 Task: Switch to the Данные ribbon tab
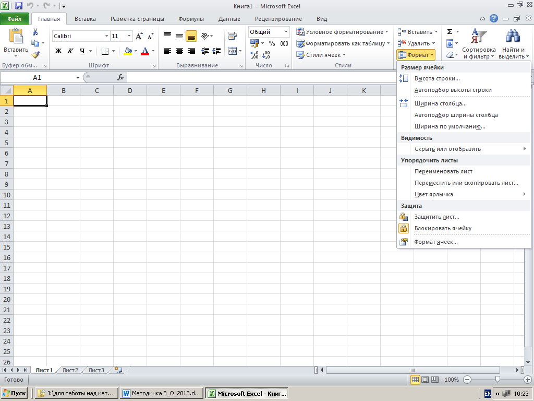(x=229, y=19)
